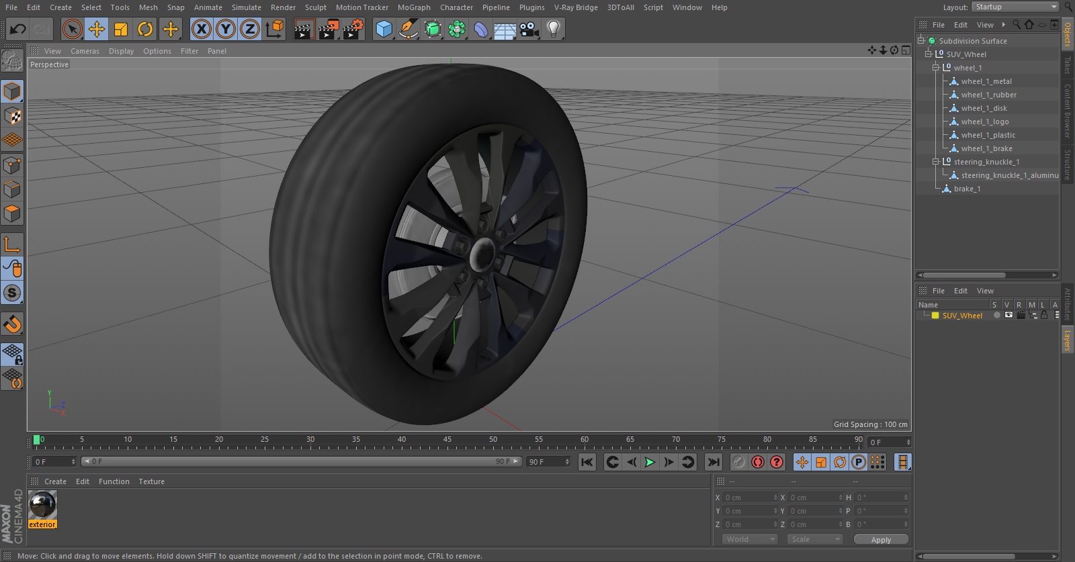
Task: Collapse the wheel_1 group
Action: coord(935,67)
